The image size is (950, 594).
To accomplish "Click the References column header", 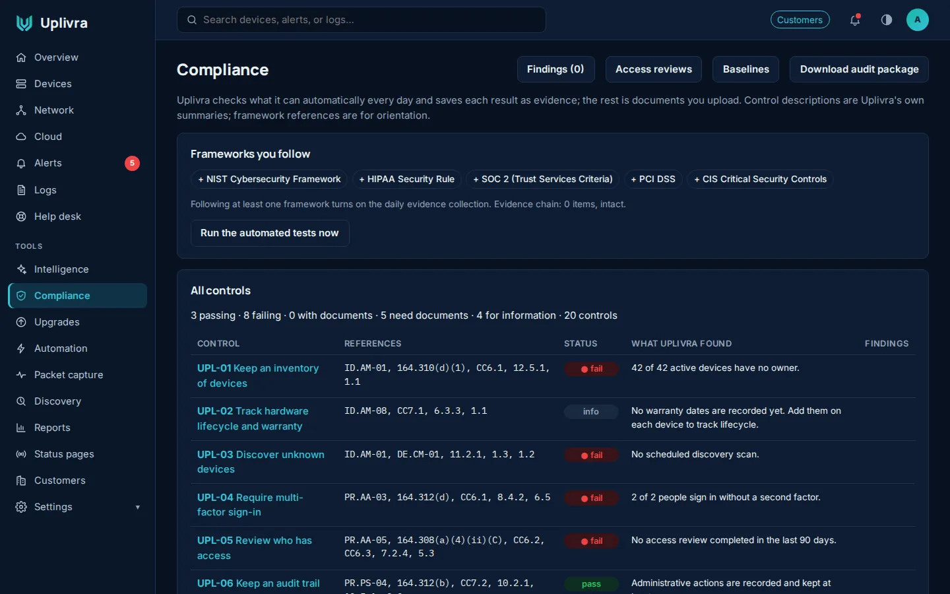I will 373,344.
